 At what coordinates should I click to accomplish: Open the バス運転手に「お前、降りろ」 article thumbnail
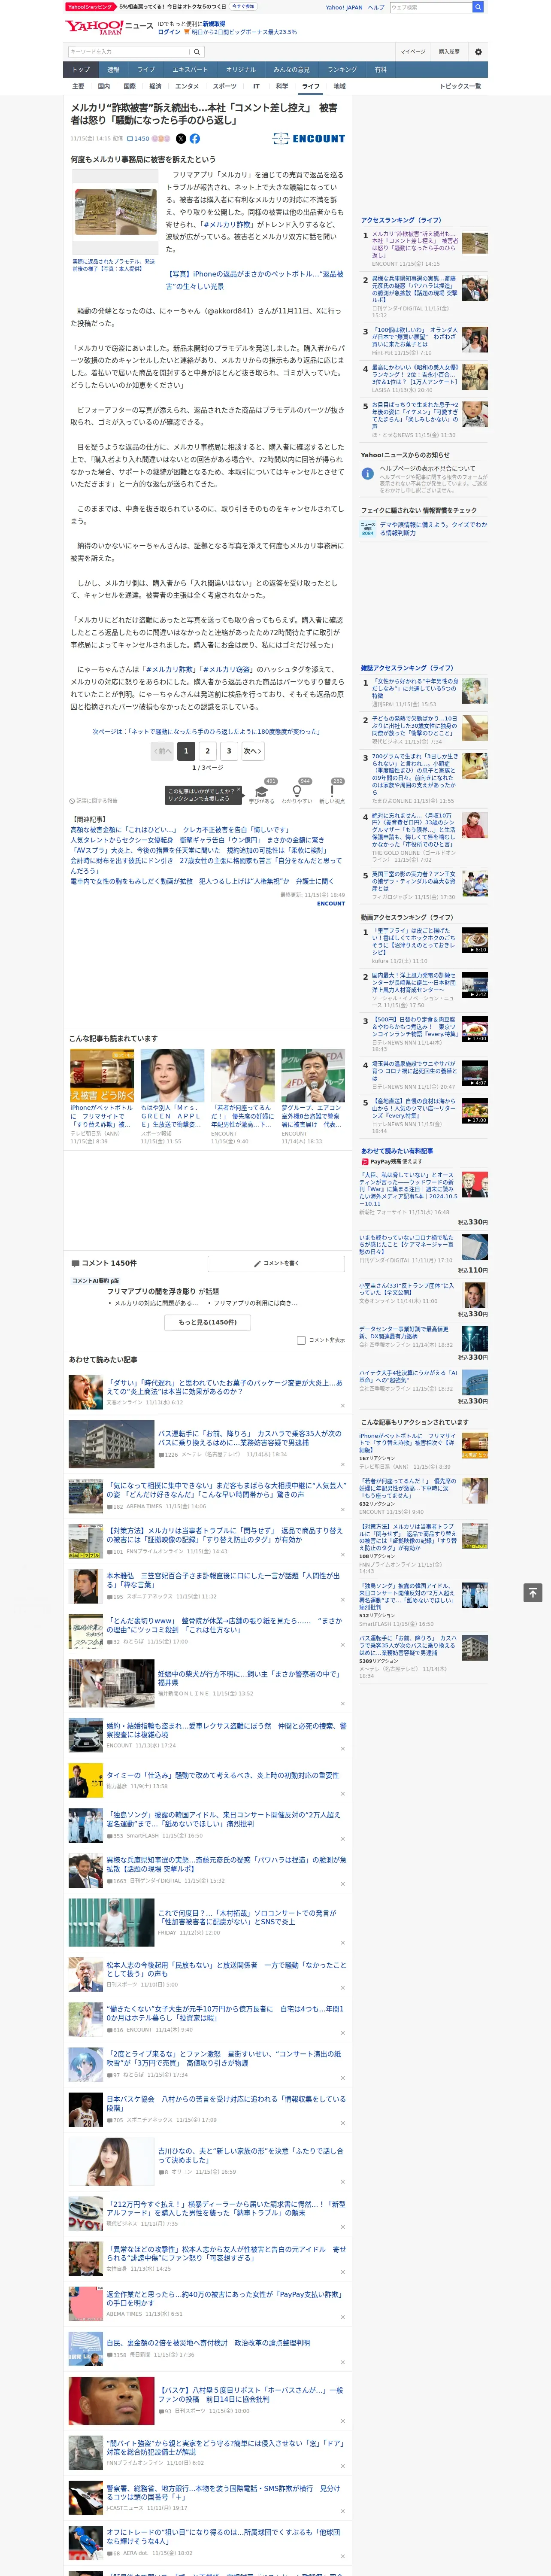point(111,1444)
